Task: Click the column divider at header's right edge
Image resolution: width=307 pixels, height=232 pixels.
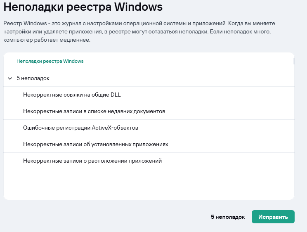Action: click(x=293, y=61)
